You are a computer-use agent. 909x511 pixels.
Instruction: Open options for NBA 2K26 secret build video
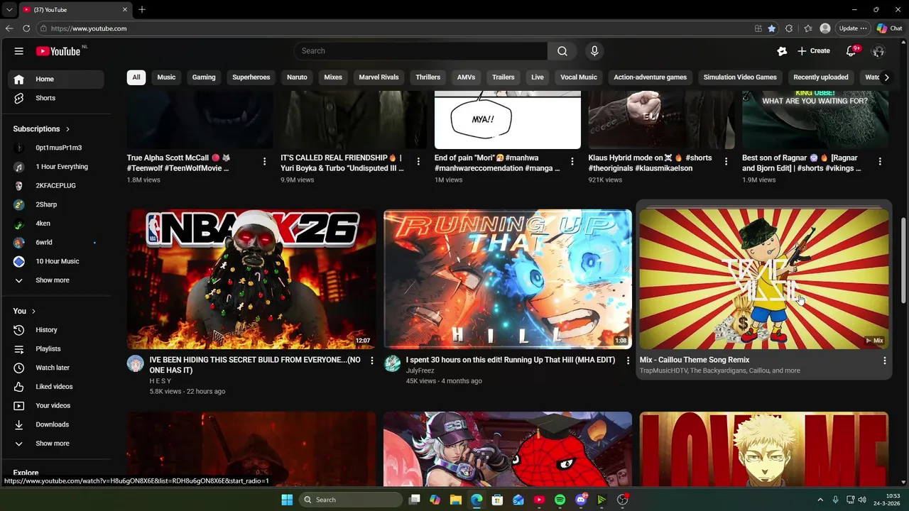click(x=371, y=361)
